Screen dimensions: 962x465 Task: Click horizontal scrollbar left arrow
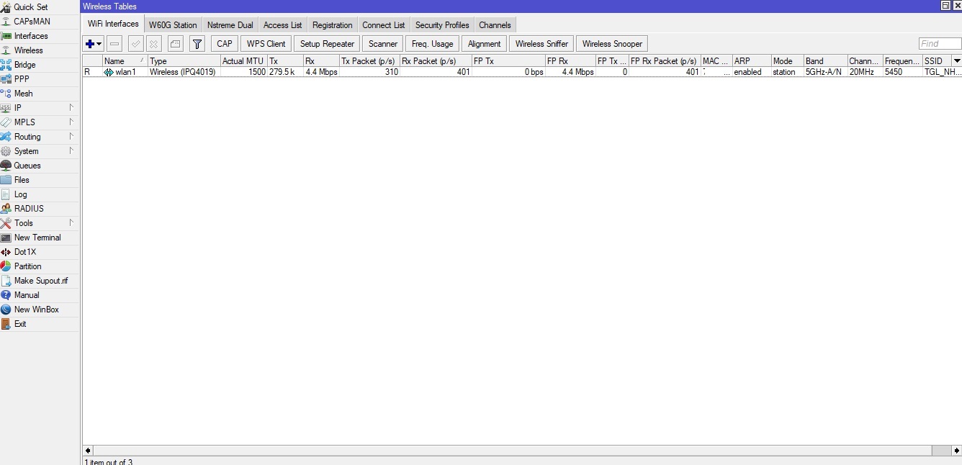[x=88, y=451]
